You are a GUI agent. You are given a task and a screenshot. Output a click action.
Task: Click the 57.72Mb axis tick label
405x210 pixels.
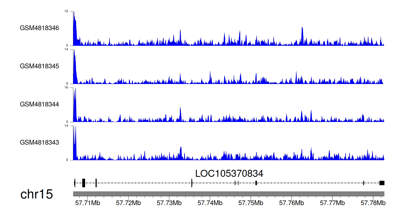coord(128,203)
